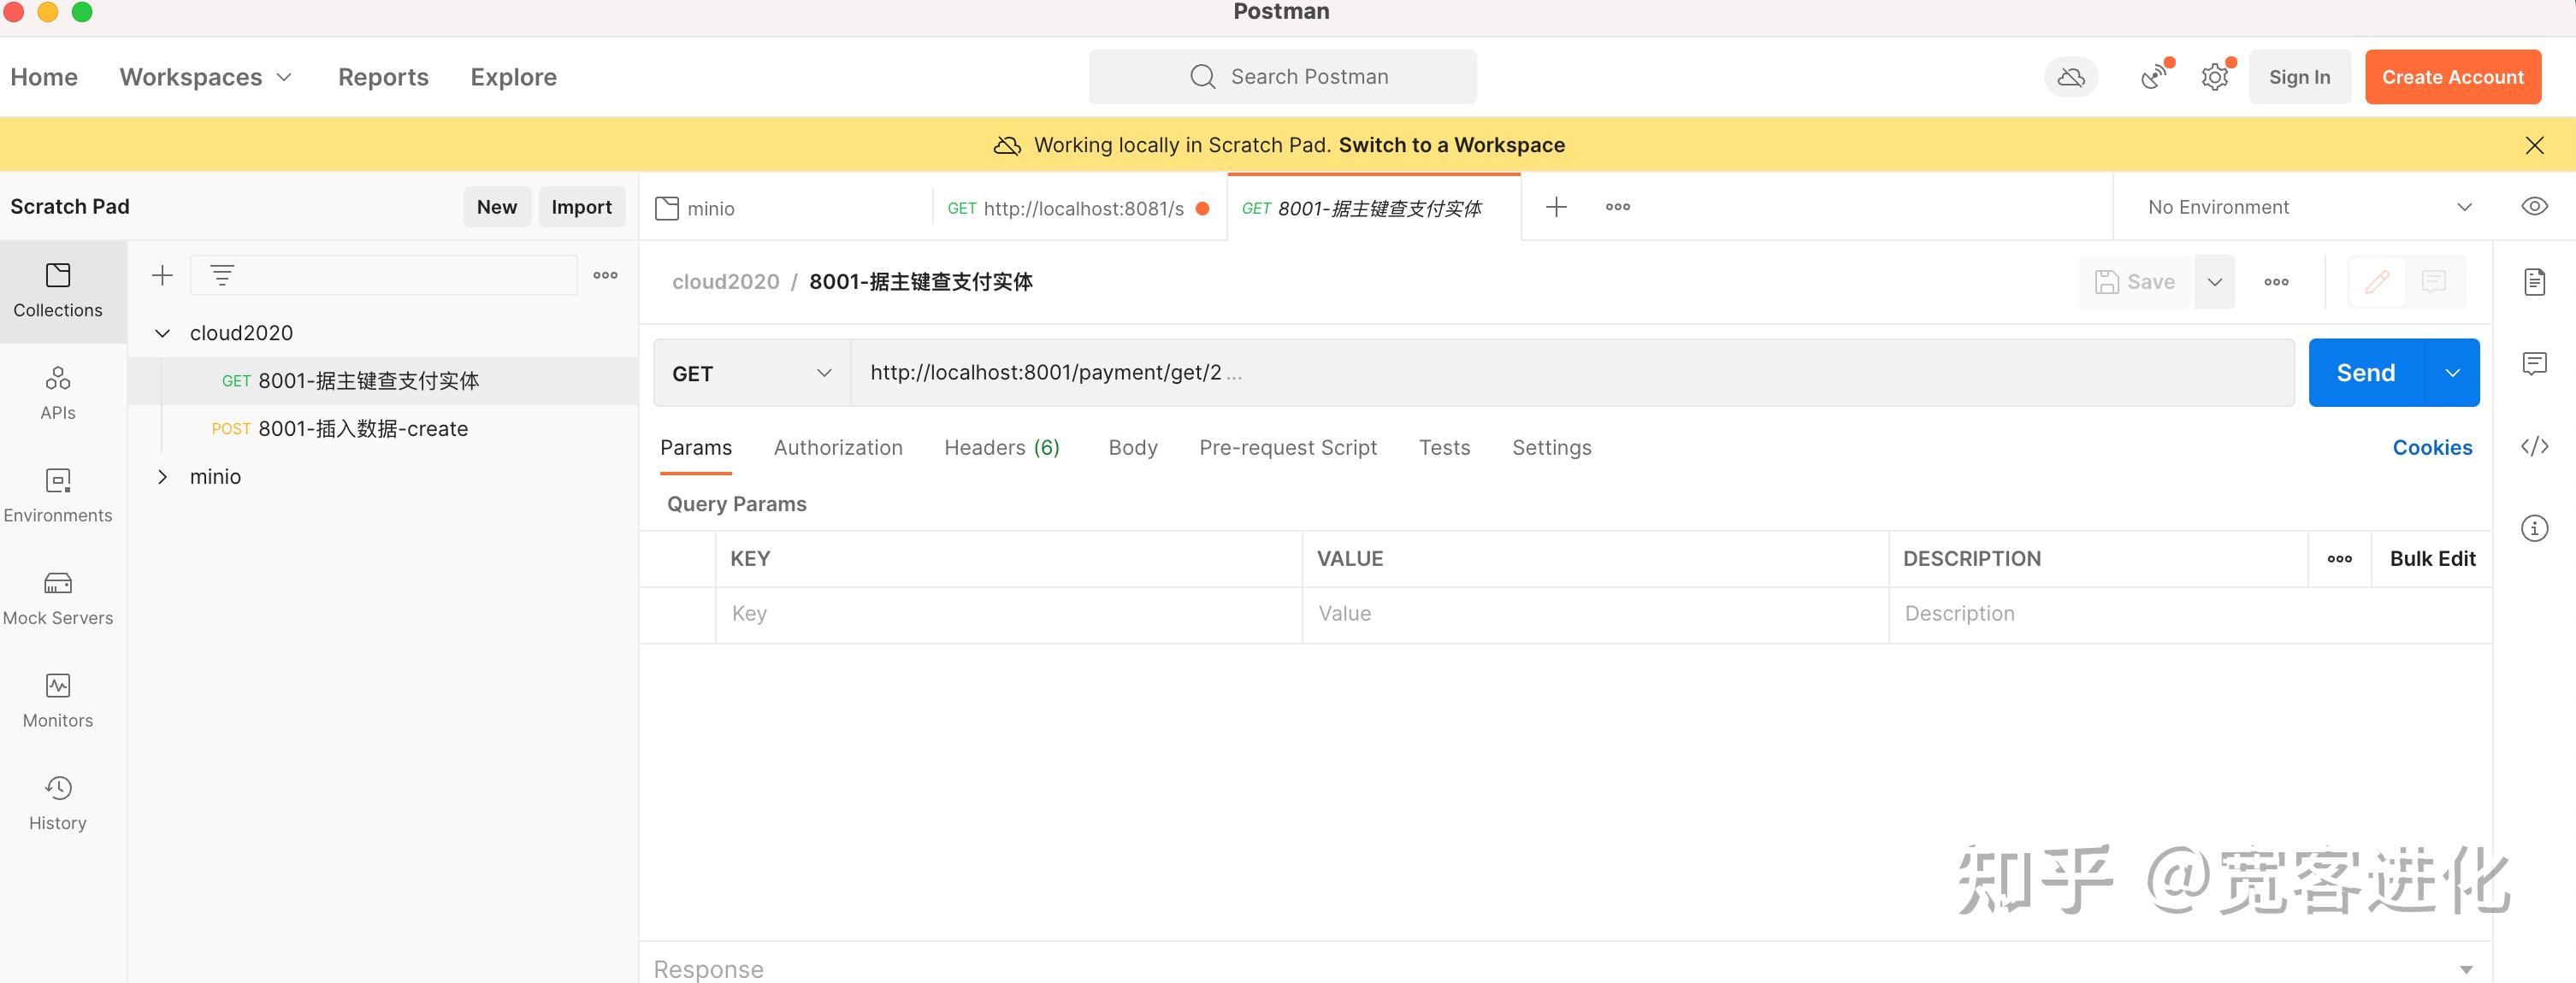Open the Save options dropdown arrow
Viewport: 2576px width, 983px height.
point(2214,282)
